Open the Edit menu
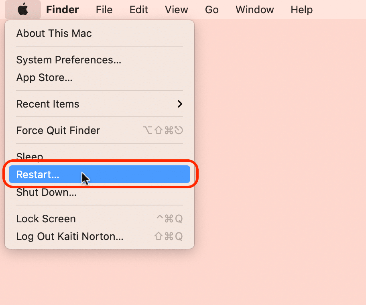366x305 pixels. (x=139, y=10)
